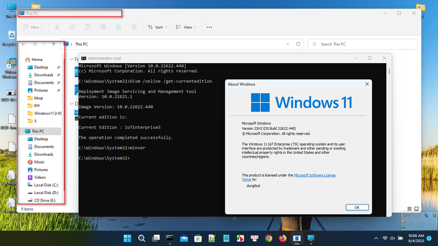The width and height of the screenshot is (438, 246).
Task: Click the battery icon in system tray
Action: click(x=400, y=238)
